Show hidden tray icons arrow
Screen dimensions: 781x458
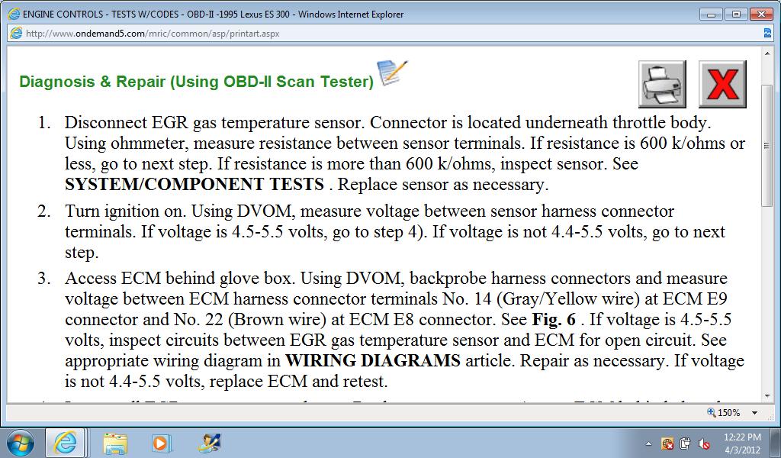(x=648, y=443)
